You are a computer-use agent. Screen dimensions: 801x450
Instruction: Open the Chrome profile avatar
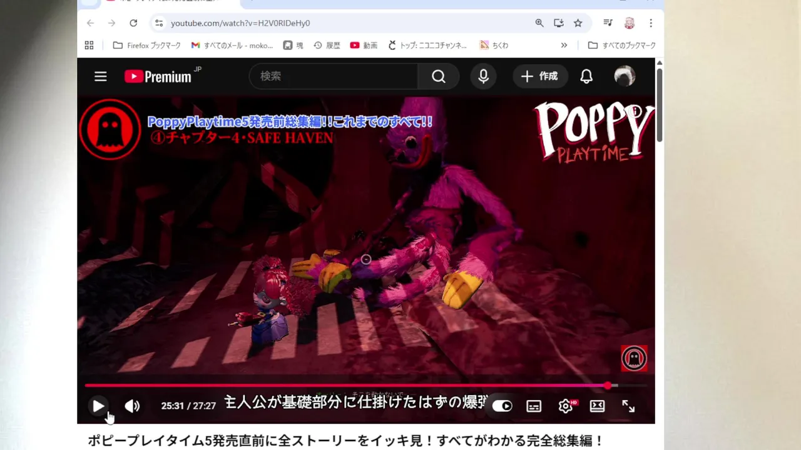pos(630,23)
